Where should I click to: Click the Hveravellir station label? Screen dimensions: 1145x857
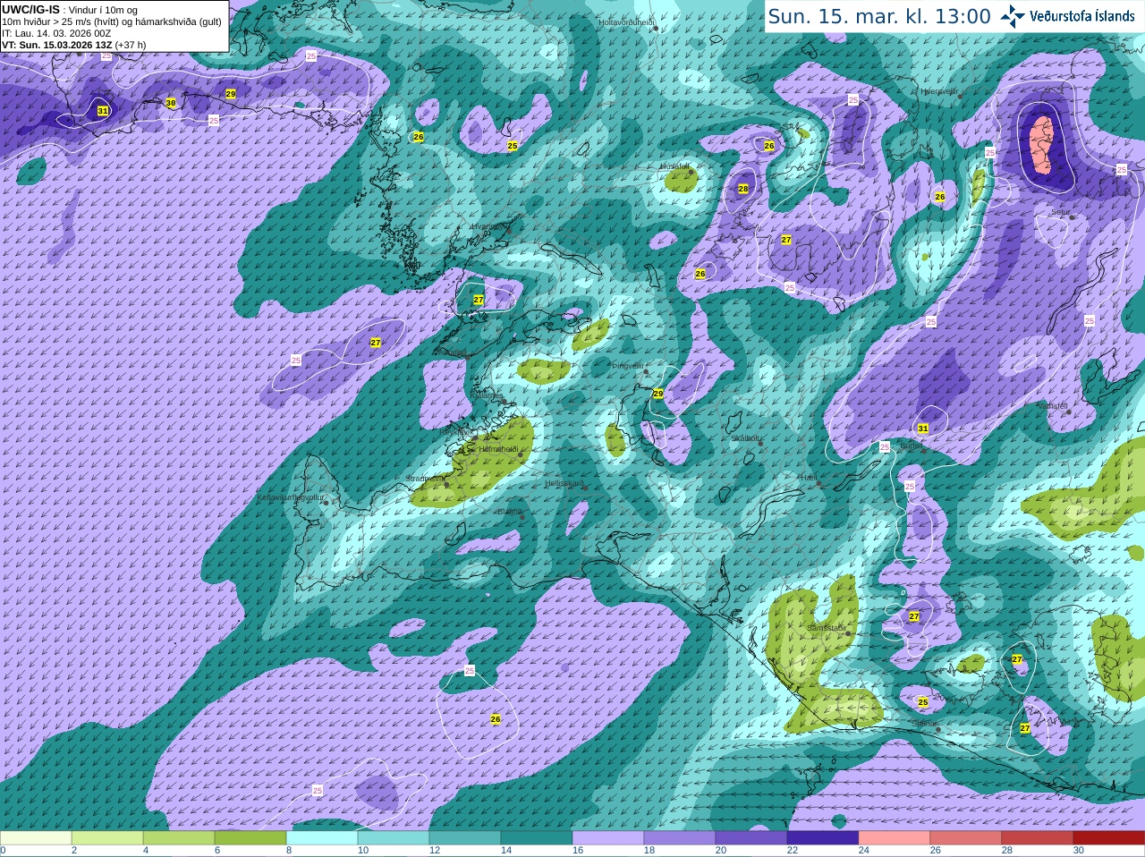click(x=939, y=91)
